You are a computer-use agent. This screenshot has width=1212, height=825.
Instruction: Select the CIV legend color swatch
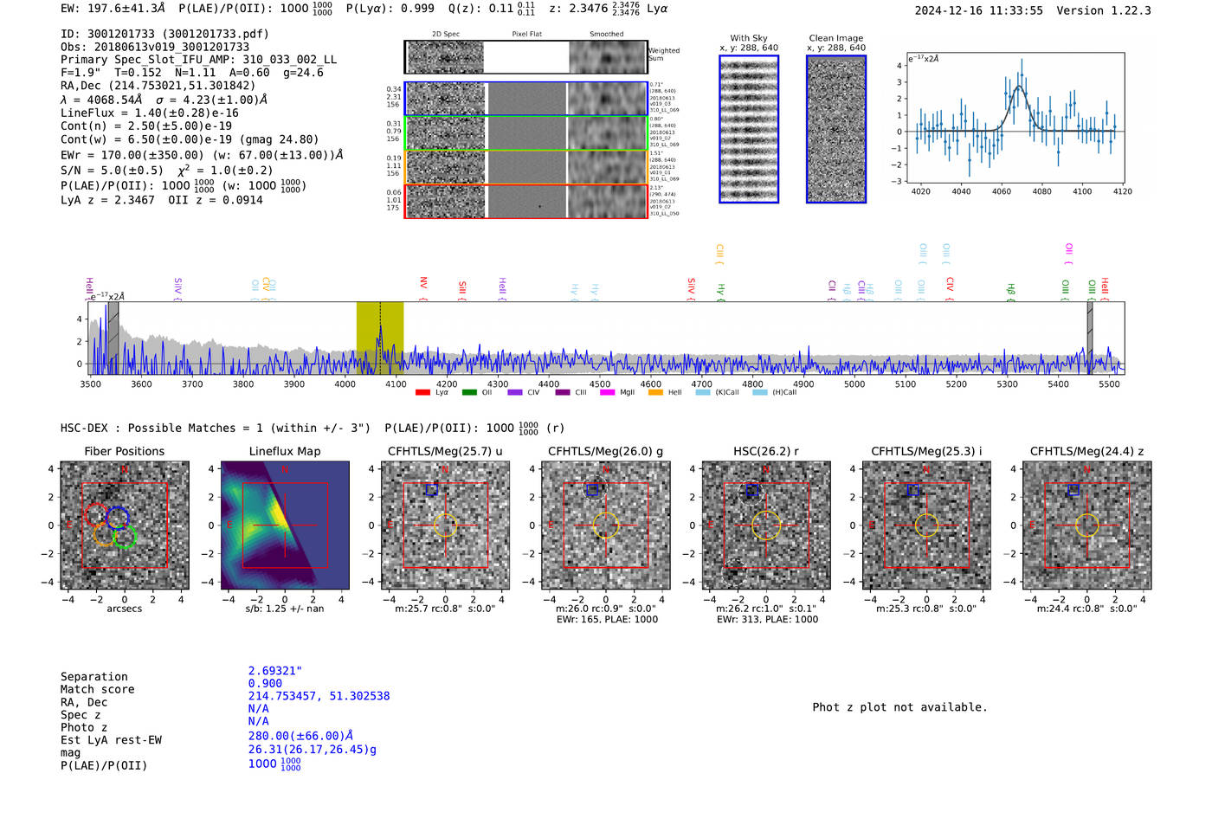point(515,393)
